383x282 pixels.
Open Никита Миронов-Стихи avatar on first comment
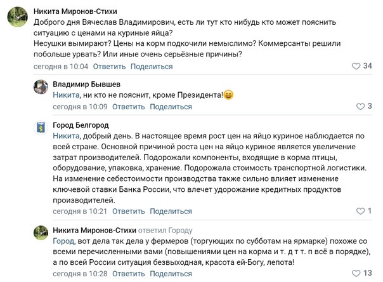pyautogui.click(x=17, y=17)
